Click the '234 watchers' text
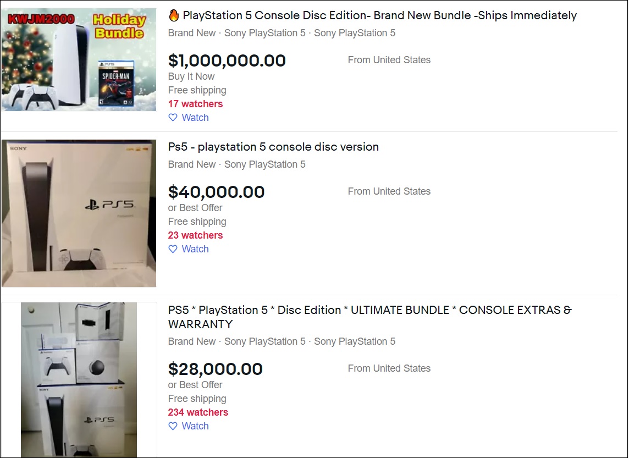The height and width of the screenshot is (458, 629). [x=198, y=412]
